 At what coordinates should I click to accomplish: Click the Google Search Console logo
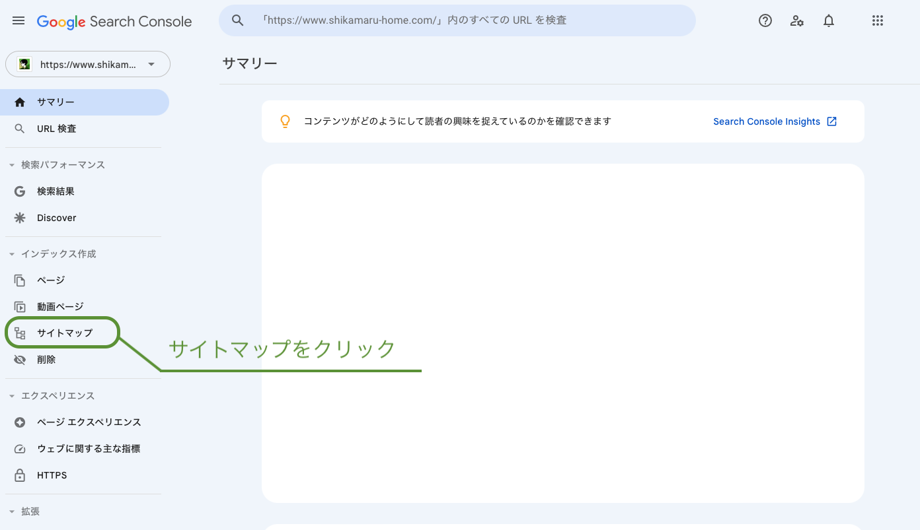[114, 21]
